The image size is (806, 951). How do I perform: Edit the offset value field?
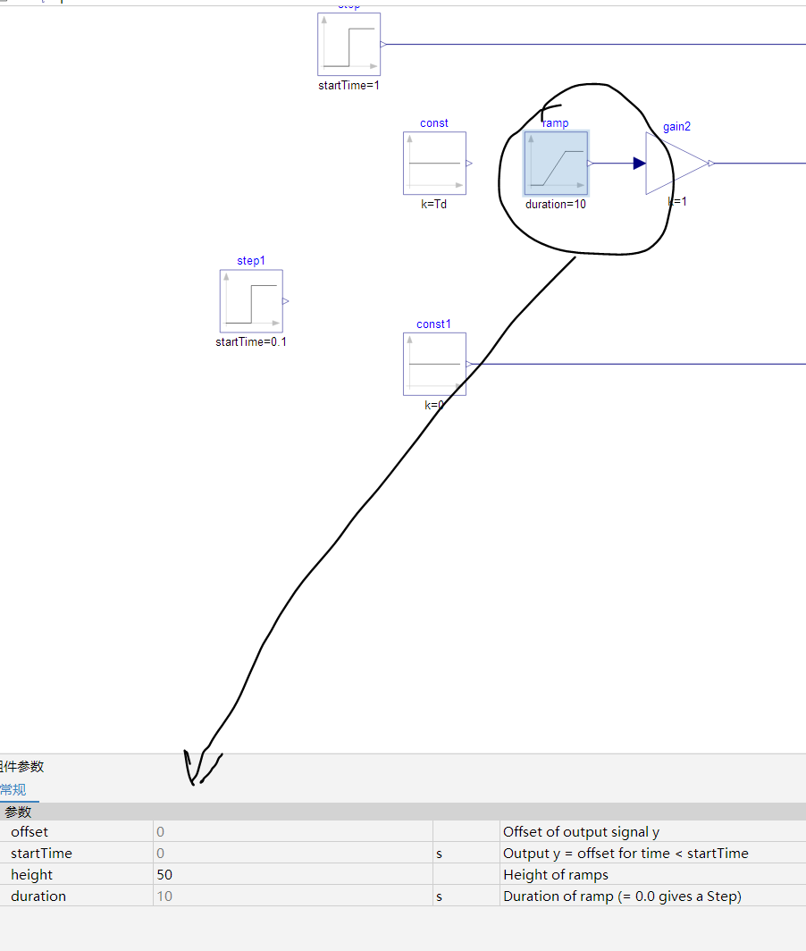click(293, 831)
